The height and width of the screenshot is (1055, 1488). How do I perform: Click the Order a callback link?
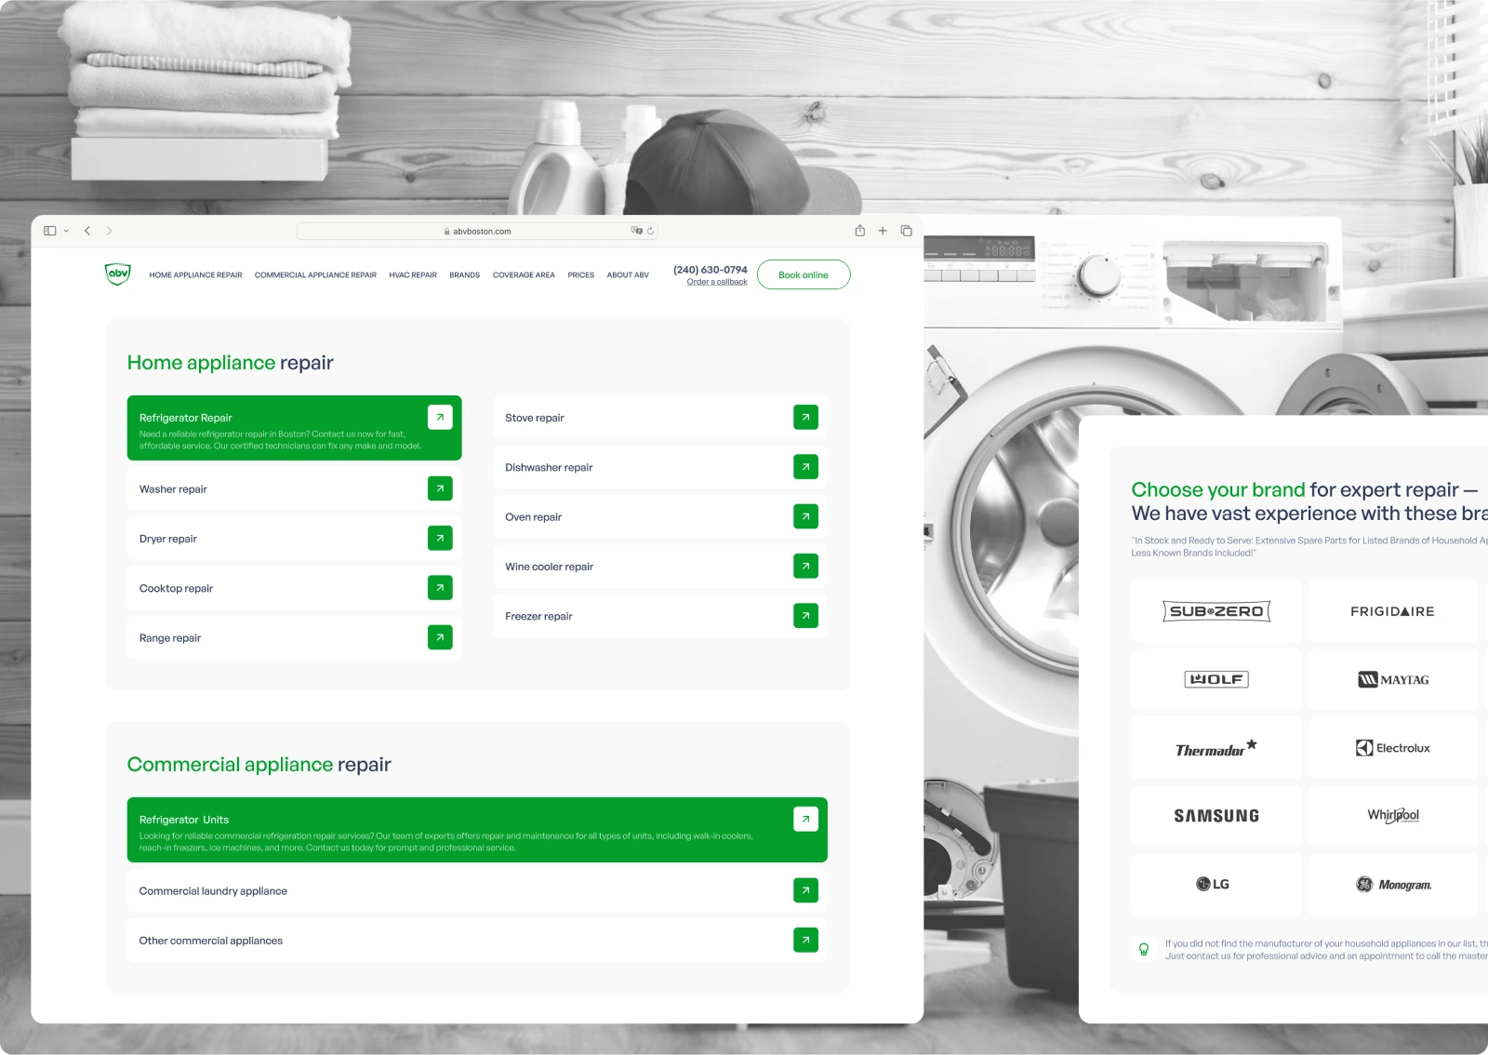716,282
